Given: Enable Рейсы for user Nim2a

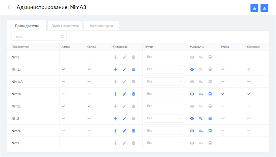Looking at the screenshot, I should [x=223, y=131].
